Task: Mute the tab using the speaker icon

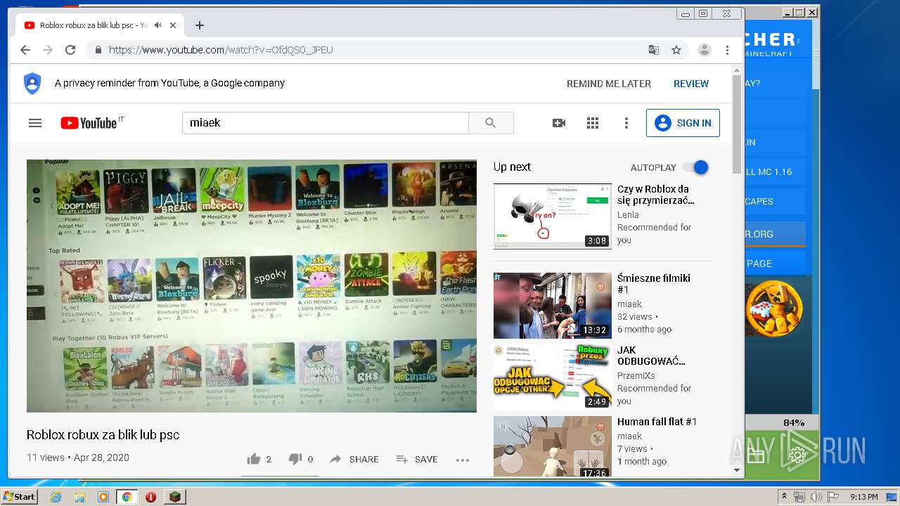Action: (x=158, y=25)
